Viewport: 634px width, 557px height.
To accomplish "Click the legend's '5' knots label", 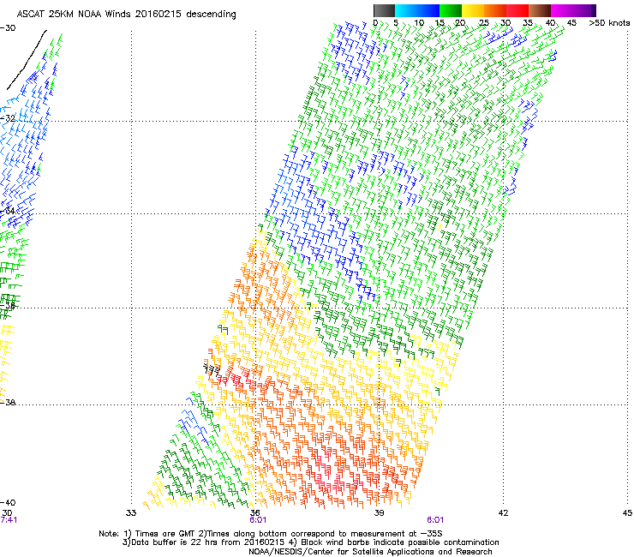I will 396,23.
